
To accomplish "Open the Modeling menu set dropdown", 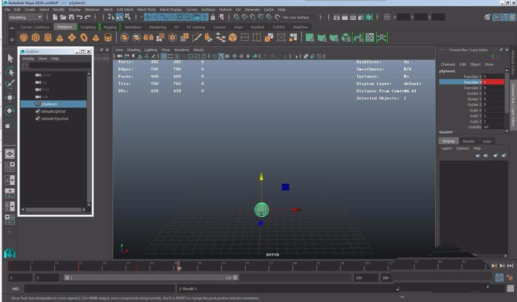I will 25,17.
